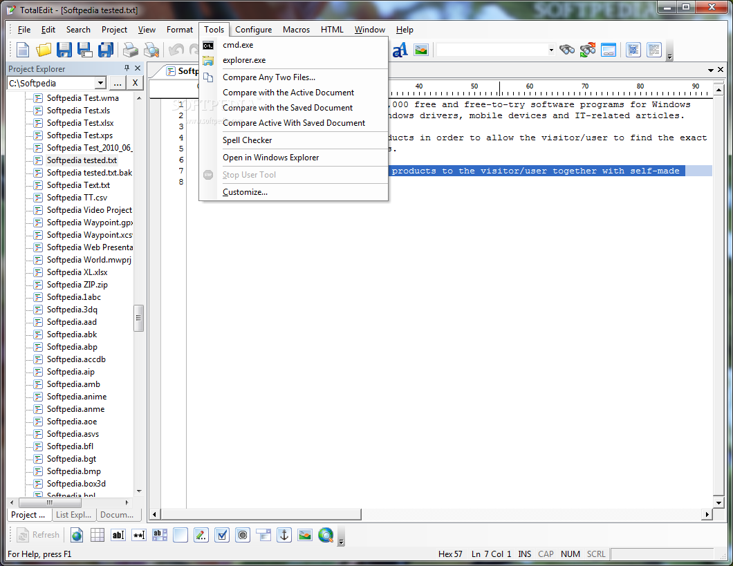Preview in browser with the globe magnifier icon

point(326,535)
